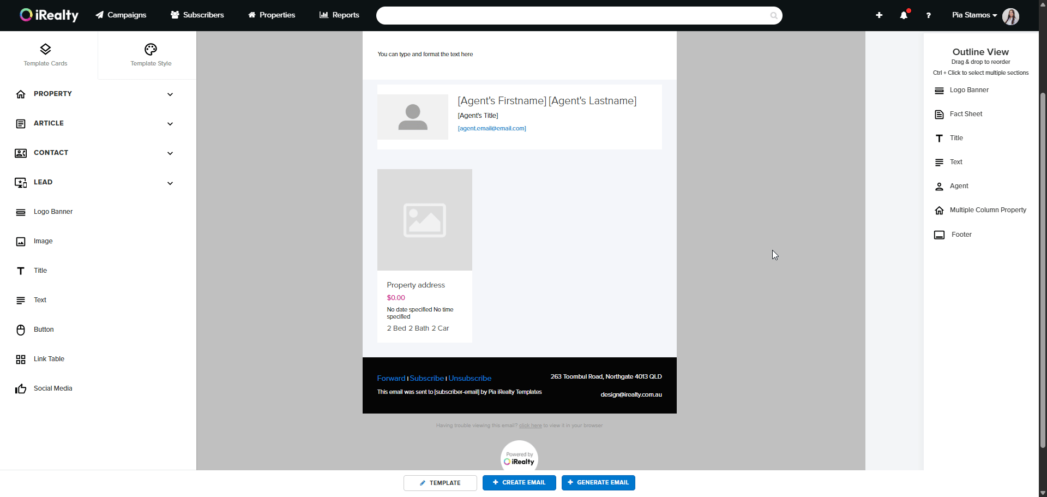
Task: Click the top search input field
Action: click(573, 15)
